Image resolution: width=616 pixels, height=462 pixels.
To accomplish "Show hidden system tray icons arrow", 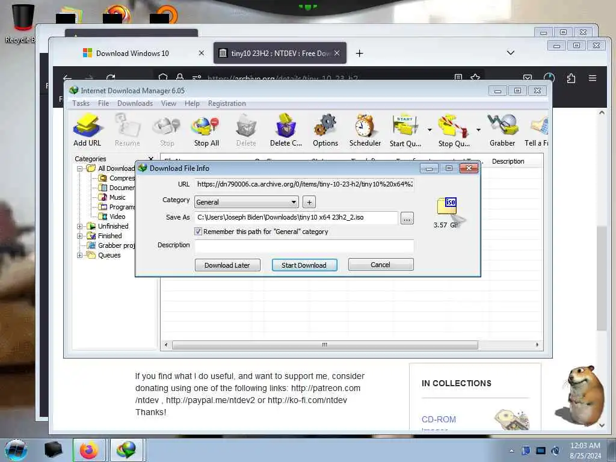I will tap(511, 451).
